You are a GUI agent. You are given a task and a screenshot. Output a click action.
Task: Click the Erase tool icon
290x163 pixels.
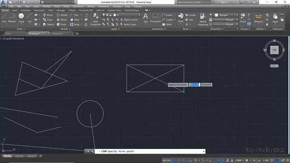86,15
